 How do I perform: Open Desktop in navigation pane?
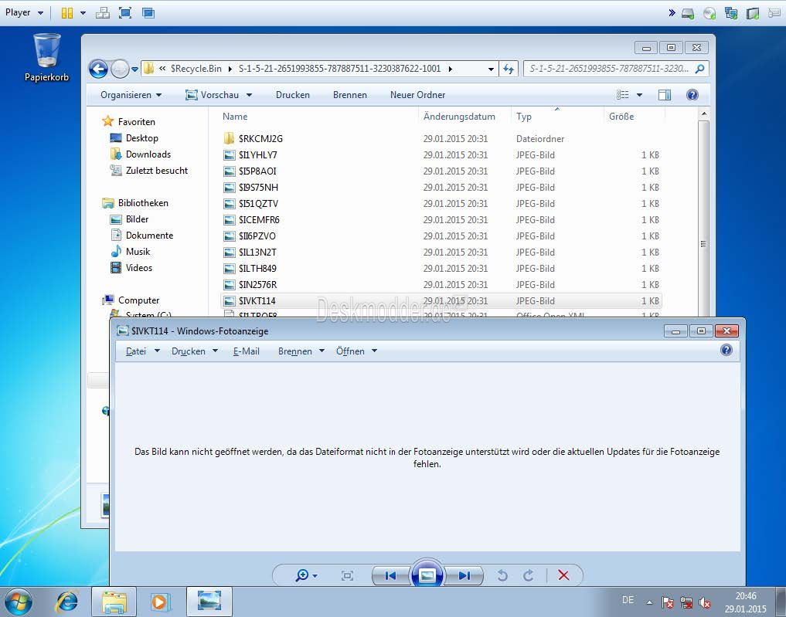click(x=134, y=137)
